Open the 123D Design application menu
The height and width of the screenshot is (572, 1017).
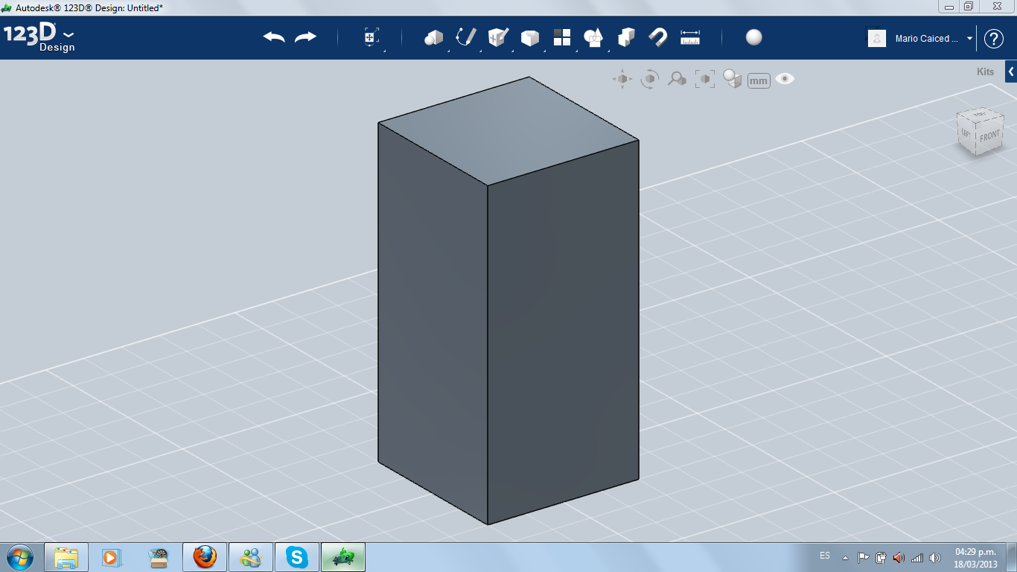pyautogui.click(x=39, y=37)
